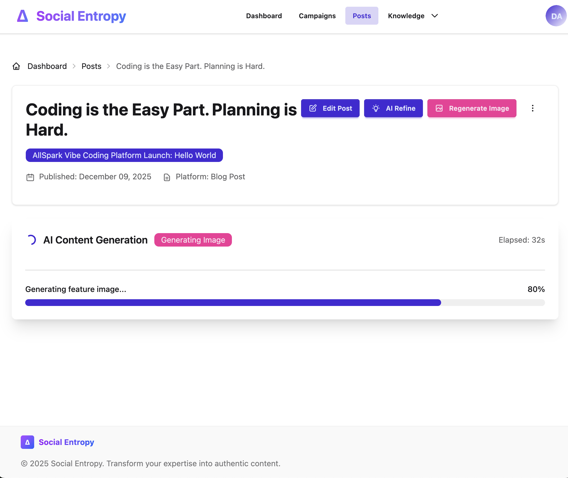Open the DA user avatar menu
Screen dimensions: 568x478
556,16
